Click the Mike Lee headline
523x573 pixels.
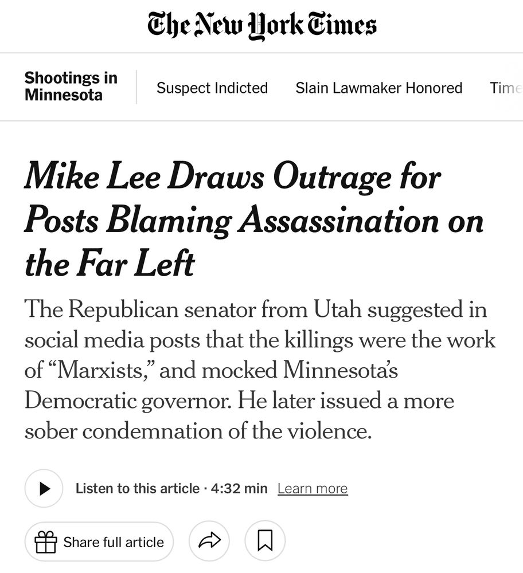click(x=252, y=219)
